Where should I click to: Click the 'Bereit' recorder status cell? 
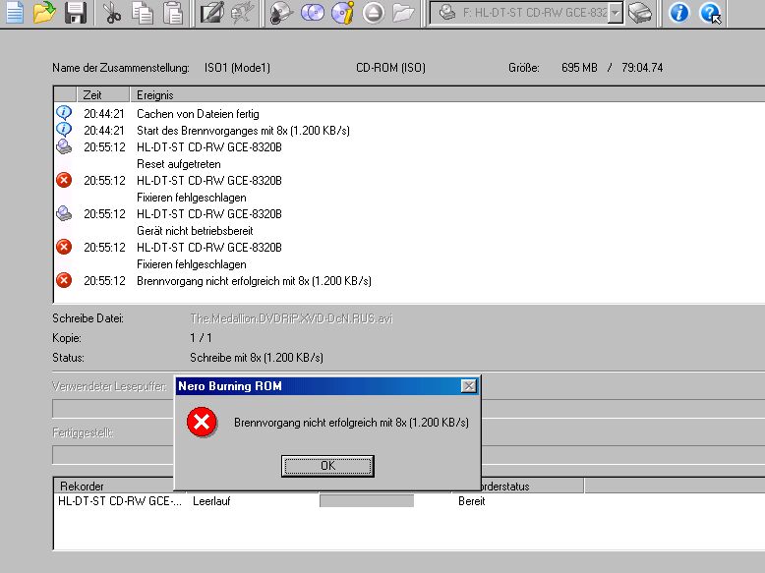tap(471, 501)
